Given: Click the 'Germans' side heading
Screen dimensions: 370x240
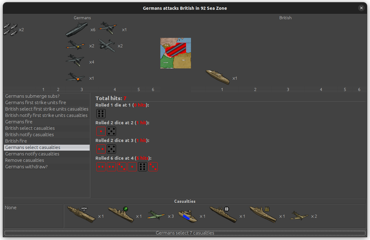Looking at the screenshot, I should point(82,18).
